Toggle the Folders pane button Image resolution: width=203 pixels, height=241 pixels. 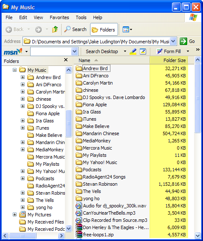(104, 29)
